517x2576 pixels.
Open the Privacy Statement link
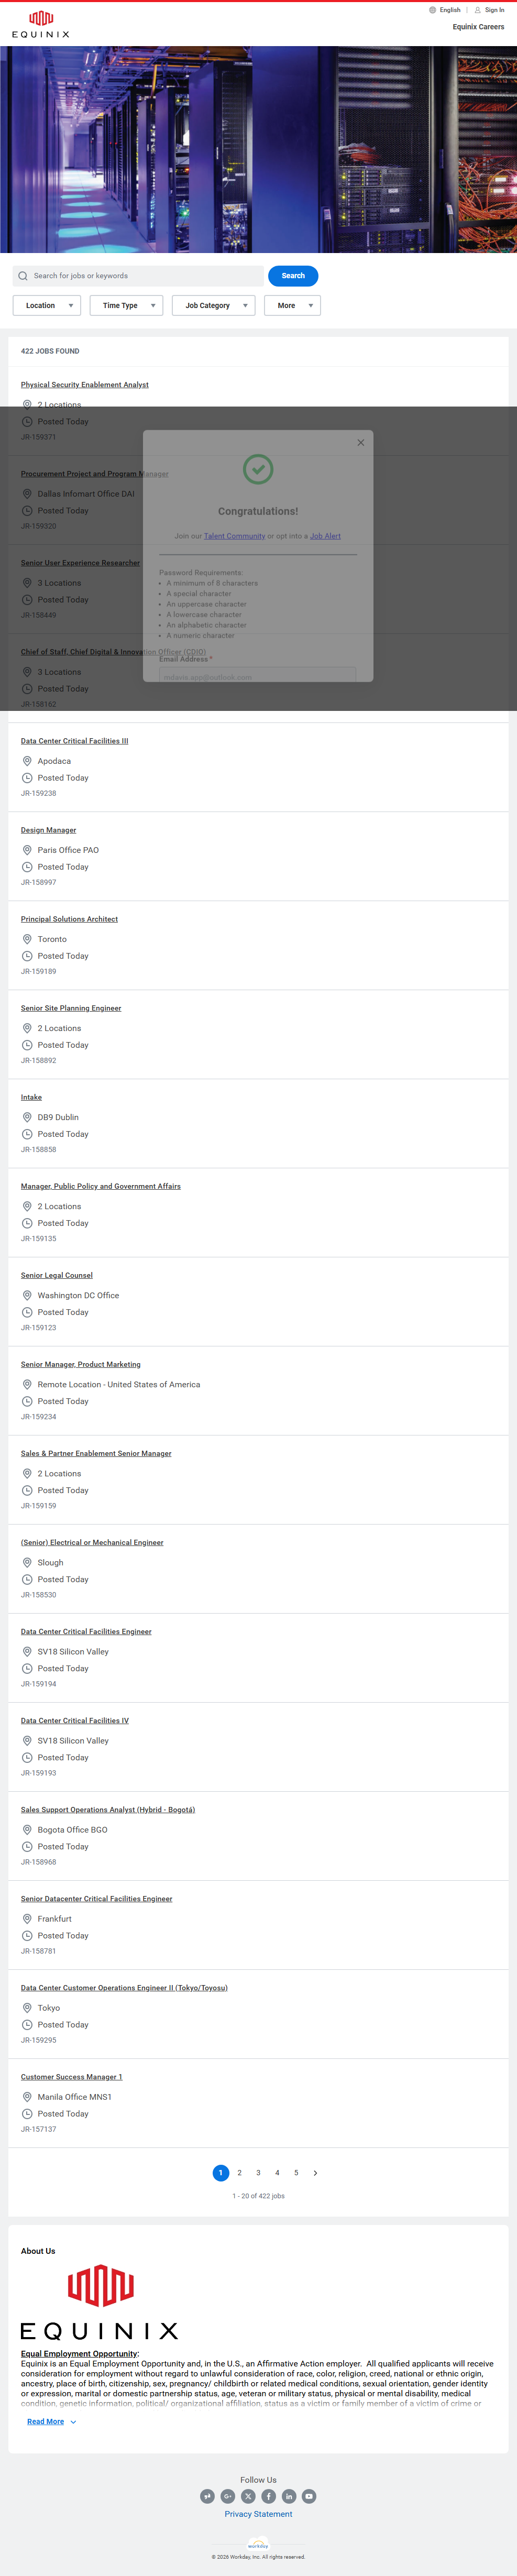pos(258,2514)
